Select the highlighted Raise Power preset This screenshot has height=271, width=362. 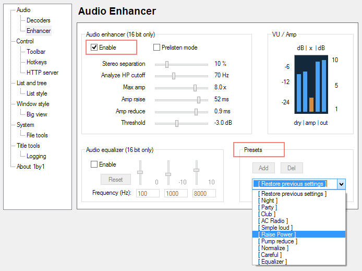pos(299,234)
